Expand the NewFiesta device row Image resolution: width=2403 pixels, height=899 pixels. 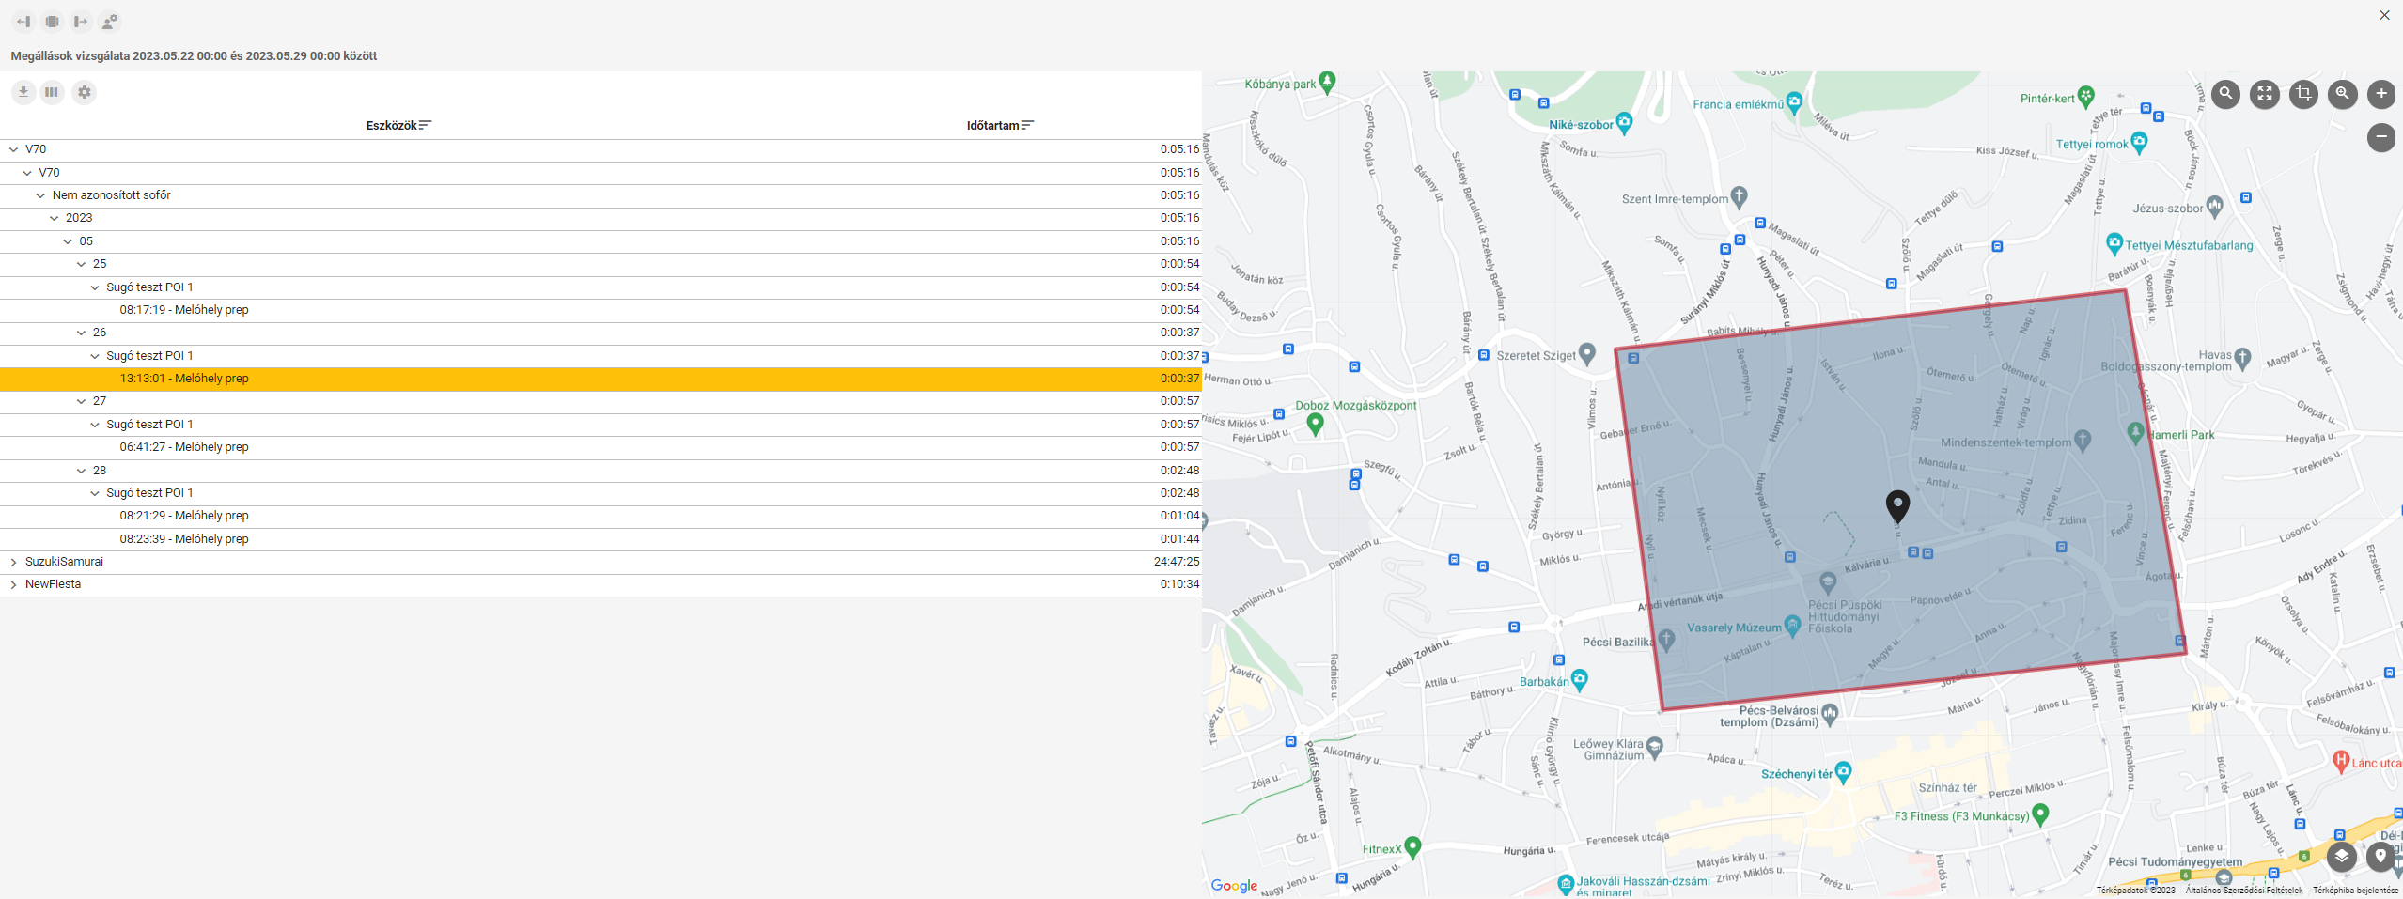pyautogui.click(x=13, y=584)
